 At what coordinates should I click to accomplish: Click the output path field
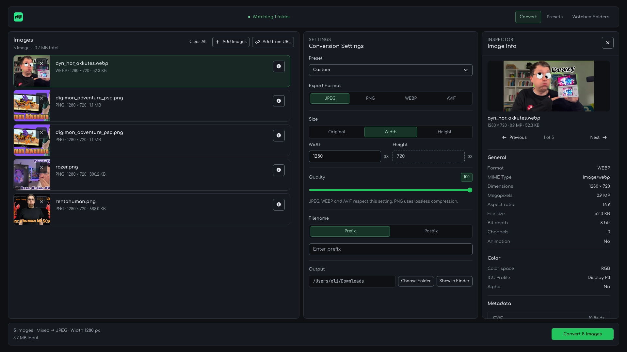[352, 281]
